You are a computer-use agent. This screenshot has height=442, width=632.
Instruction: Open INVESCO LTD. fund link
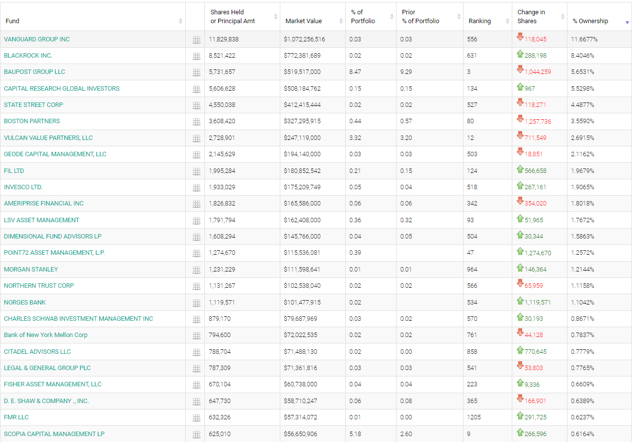23,187
